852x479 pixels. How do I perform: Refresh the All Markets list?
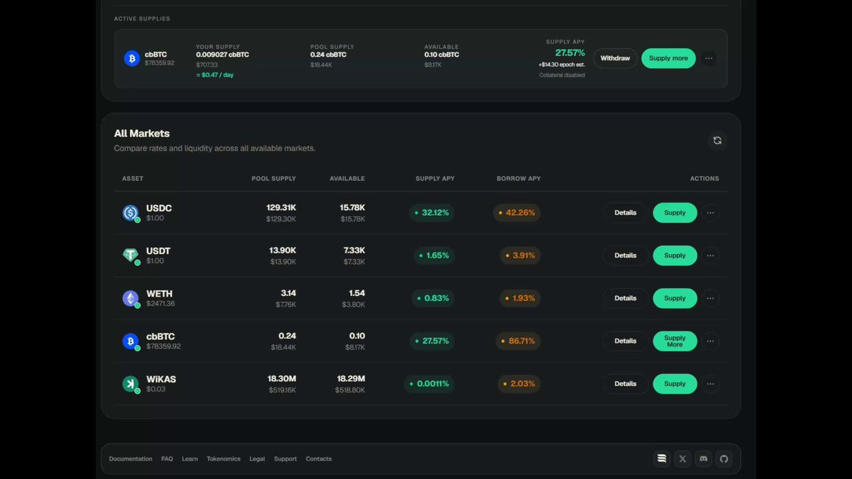(x=717, y=141)
